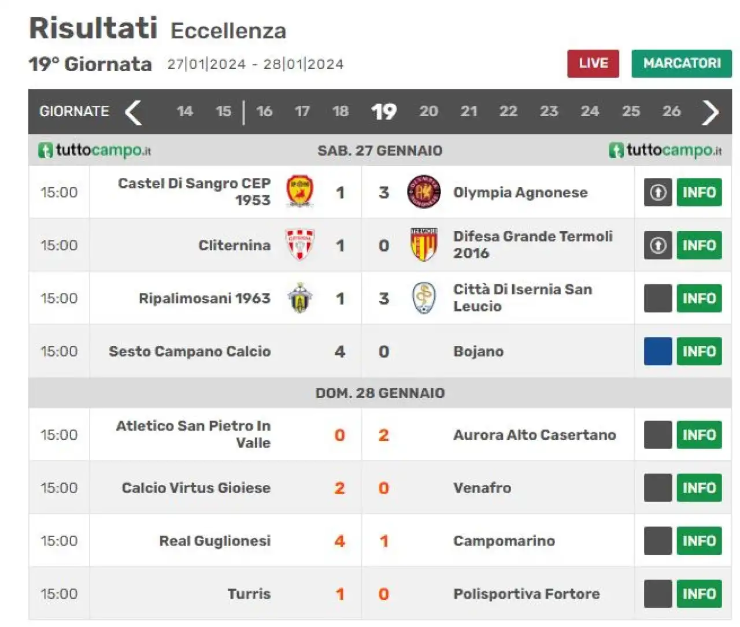Open INFO for Turris vs Polisportiva Fortore

[x=699, y=594]
